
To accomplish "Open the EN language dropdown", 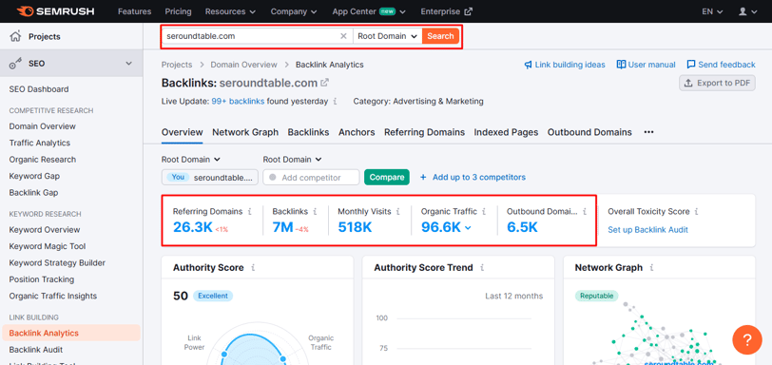I will (712, 11).
